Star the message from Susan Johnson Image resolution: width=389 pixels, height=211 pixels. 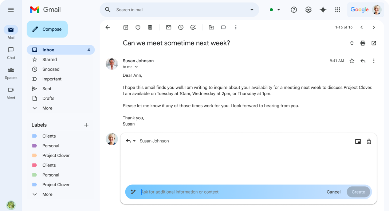pyautogui.click(x=352, y=61)
